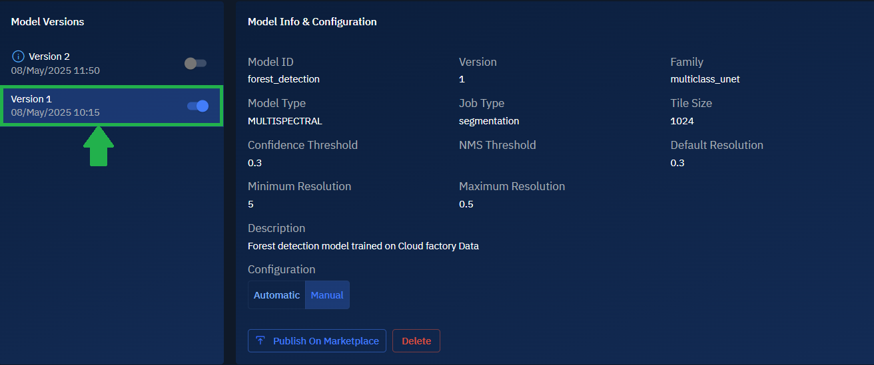Viewport: 874px width, 365px height.
Task: Click the info icon beside Version 2
Action: click(x=18, y=57)
